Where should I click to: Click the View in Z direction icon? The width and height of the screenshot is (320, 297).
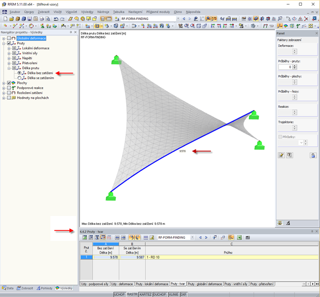click(225, 26)
